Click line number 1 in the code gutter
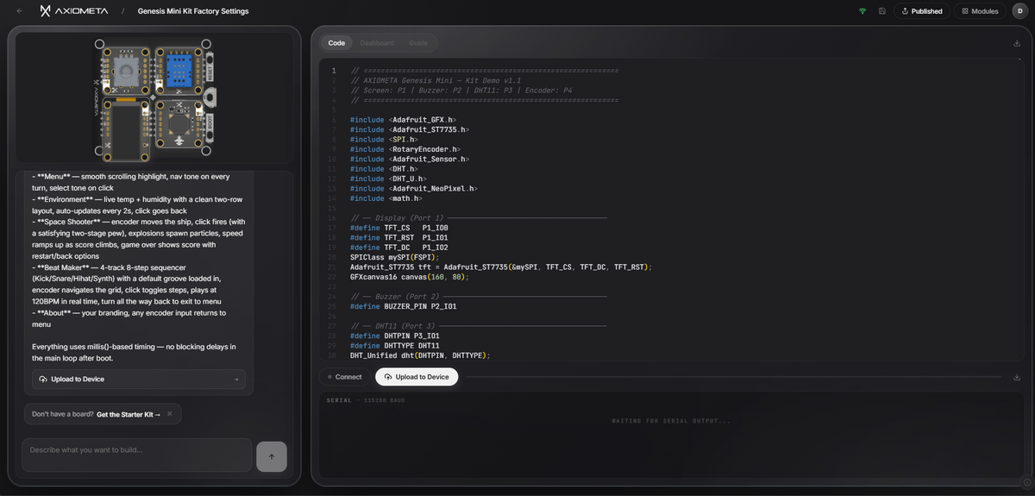Viewport: 1035px width, 496px height. pos(334,70)
